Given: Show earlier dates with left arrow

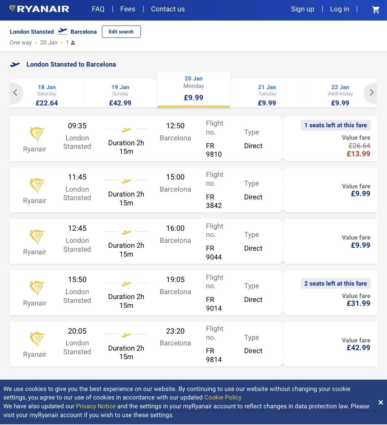Looking at the screenshot, I should click(x=15, y=93).
